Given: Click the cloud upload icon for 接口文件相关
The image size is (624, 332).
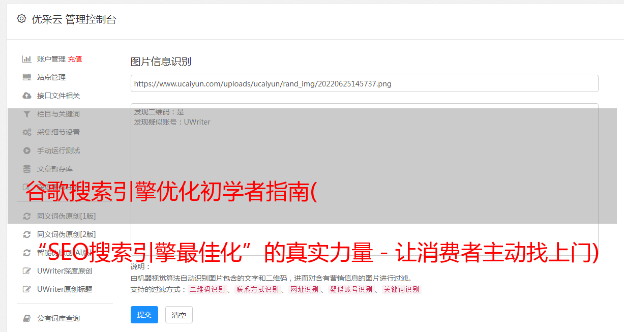Looking at the screenshot, I should tap(27, 96).
